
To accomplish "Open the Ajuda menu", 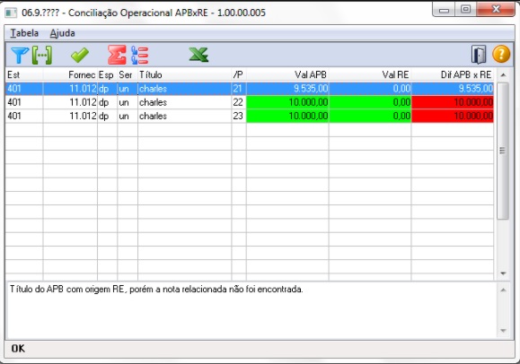I will pos(62,33).
